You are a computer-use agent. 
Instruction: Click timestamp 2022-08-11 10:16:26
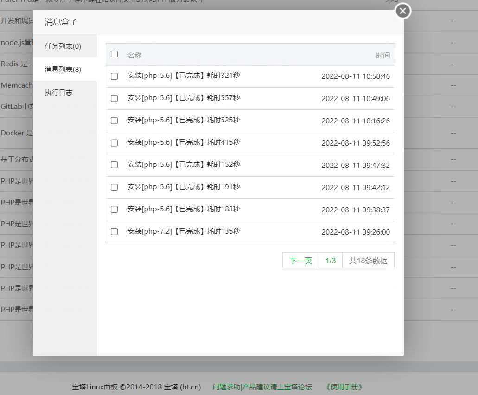356,121
